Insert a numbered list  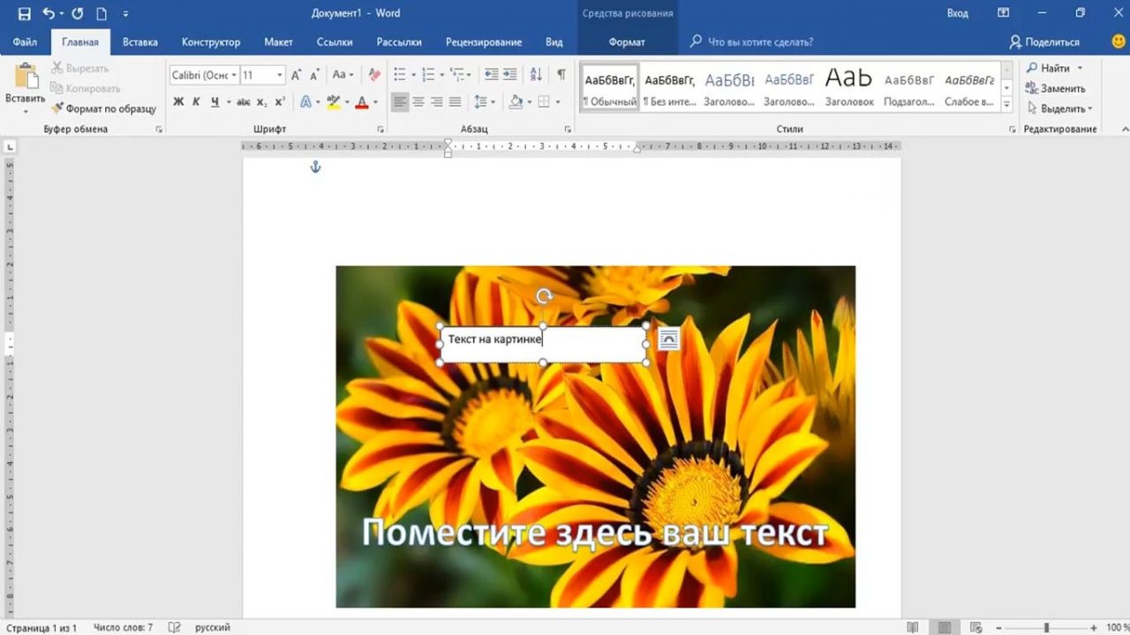pyautogui.click(x=428, y=75)
